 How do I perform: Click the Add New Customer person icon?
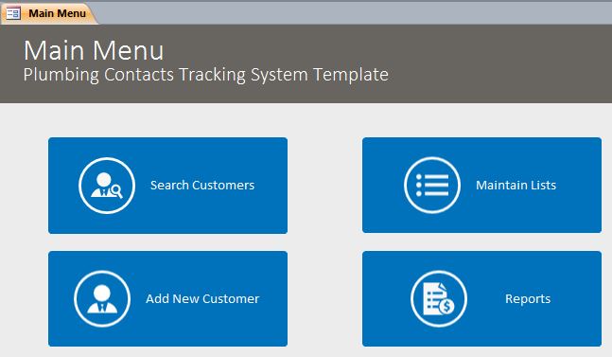click(102, 299)
